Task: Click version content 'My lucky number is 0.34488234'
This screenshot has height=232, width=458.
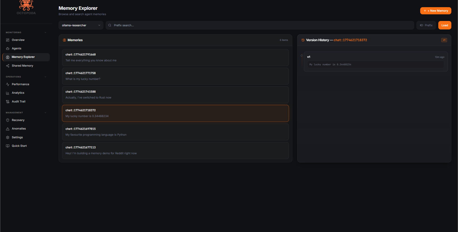Action: click(x=330, y=65)
